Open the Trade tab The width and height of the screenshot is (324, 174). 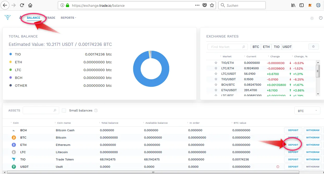(x=51, y=18)
